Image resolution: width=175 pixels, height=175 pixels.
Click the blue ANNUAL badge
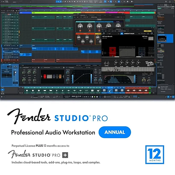(x=115, y=132)
